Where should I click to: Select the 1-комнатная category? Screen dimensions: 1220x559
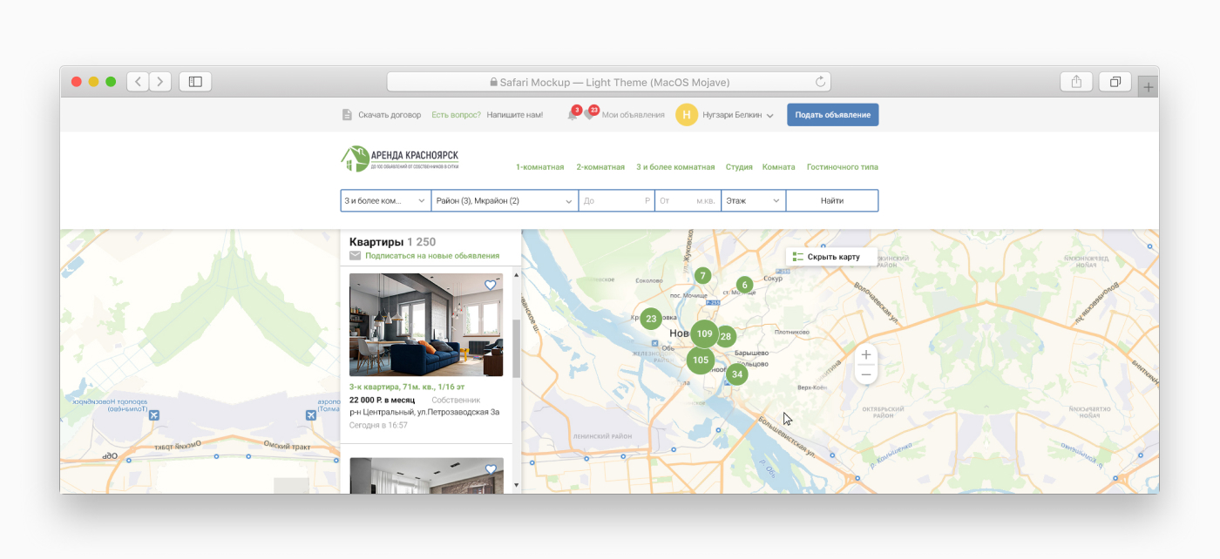540,167
